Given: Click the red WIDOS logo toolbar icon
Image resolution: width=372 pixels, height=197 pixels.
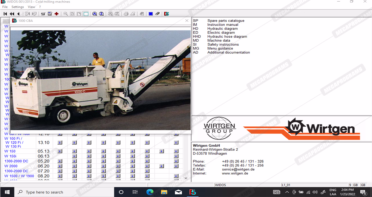Looking at the screenshot, I should tap(166, 14).
